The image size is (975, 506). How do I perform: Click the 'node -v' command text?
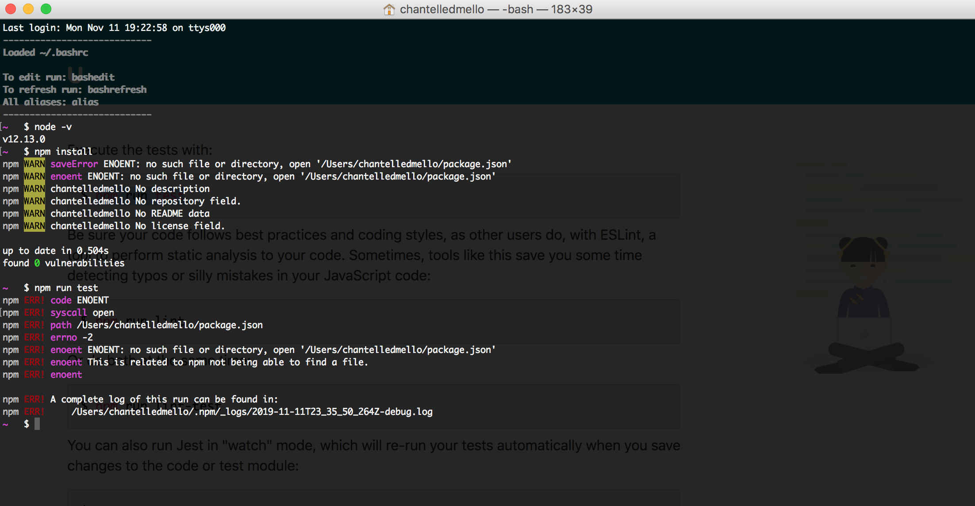pos(53,127)
